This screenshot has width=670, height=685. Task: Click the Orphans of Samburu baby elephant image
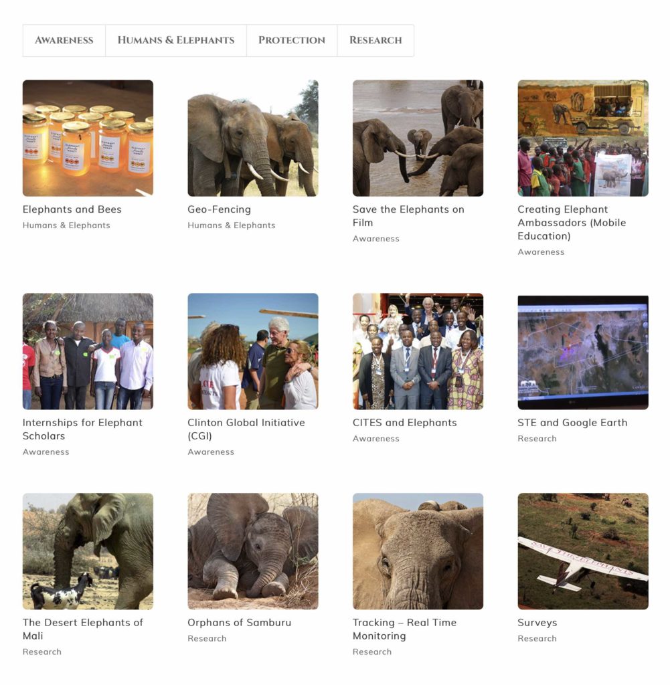pyautogui.click(x=253, y=551)
